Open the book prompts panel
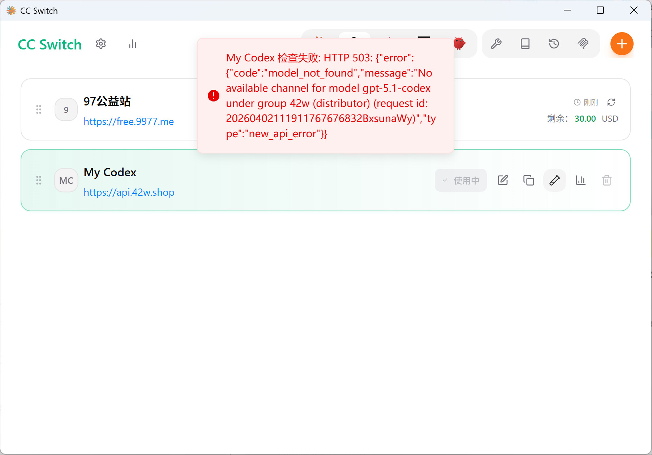Image resolution: width=652 pixels, height=455 pixels. coord(525,44)
